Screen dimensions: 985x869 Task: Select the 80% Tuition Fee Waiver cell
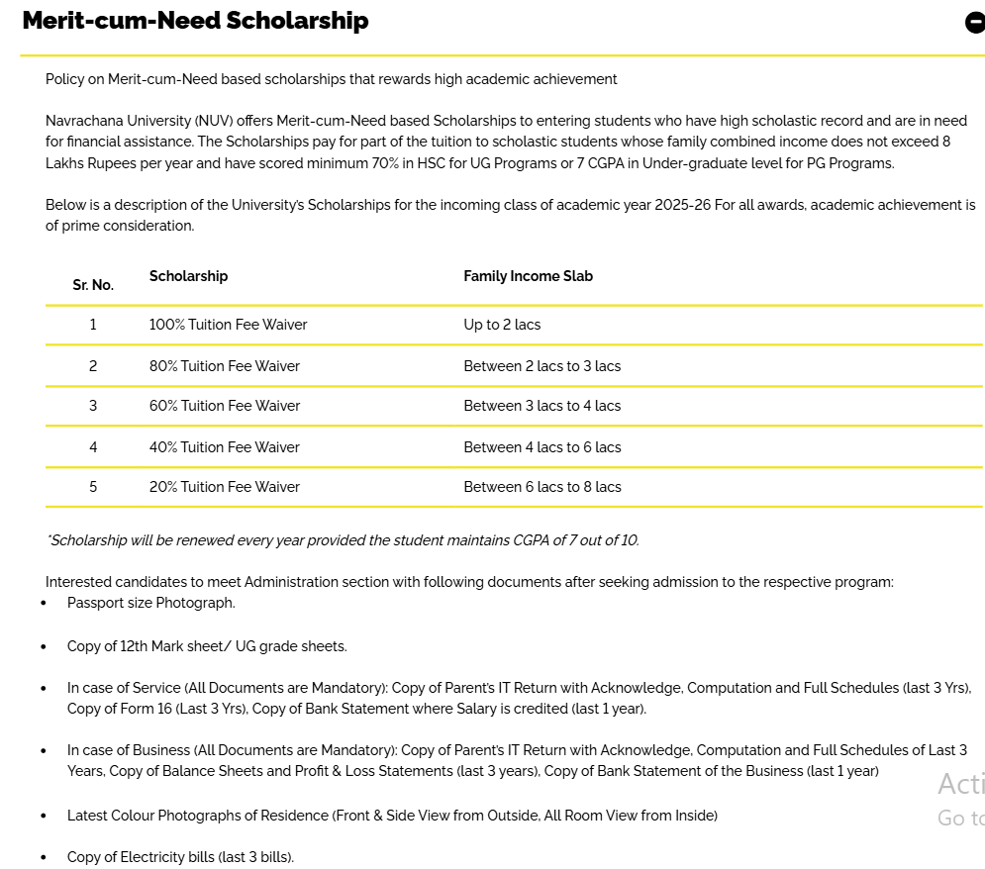[x=225, y=366]
